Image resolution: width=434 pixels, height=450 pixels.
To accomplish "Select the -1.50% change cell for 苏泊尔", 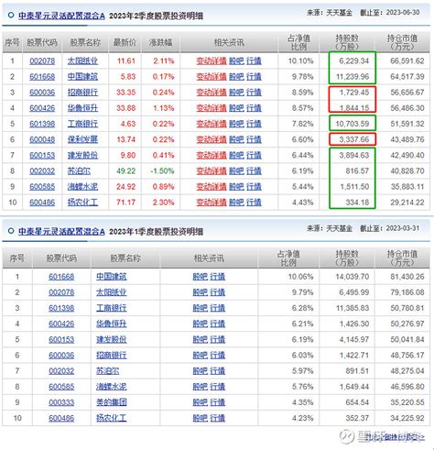I will [162, 171].
